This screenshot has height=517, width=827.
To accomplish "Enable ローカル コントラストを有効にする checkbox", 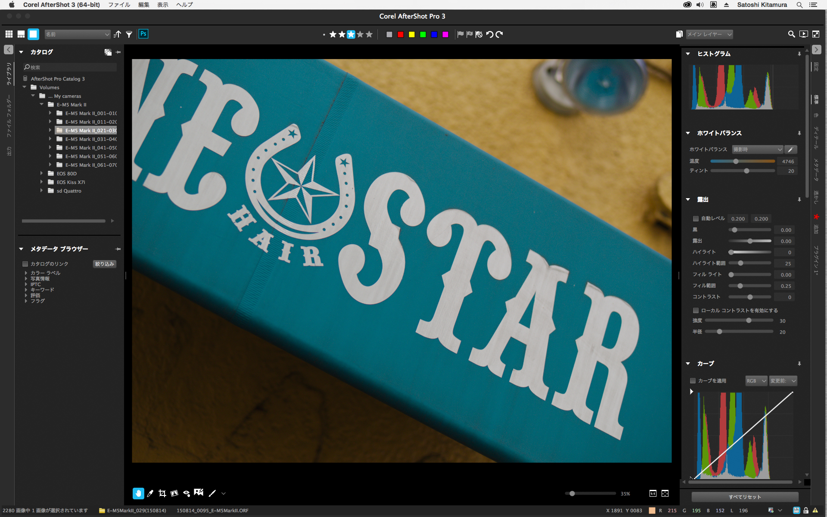I will tap(696, 311).
